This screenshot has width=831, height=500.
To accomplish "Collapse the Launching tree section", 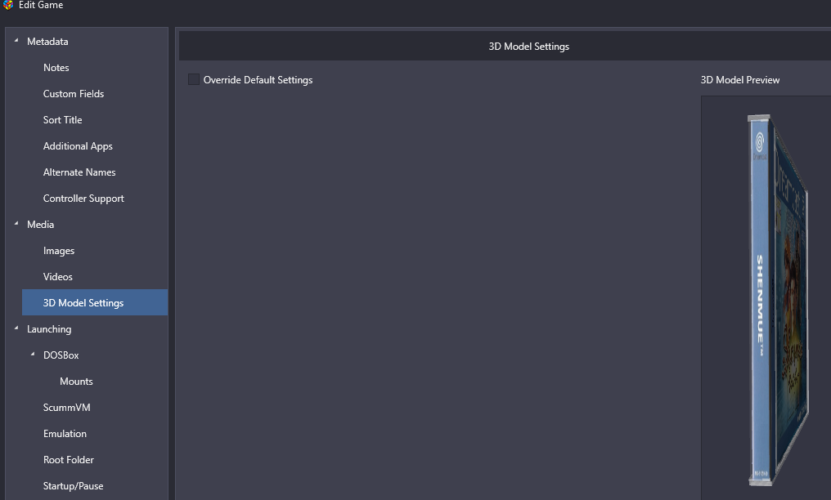I will (16, 328).
